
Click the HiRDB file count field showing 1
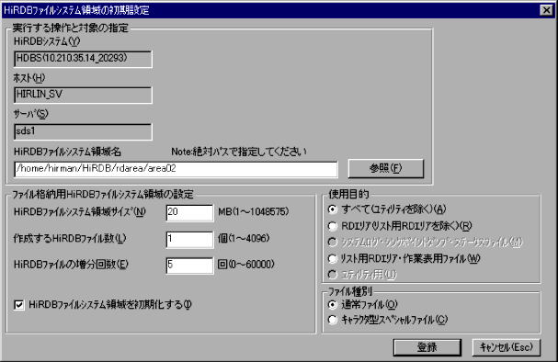click(189, 239)
